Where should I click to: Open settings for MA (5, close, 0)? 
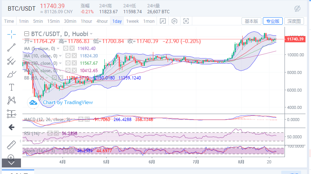pos(66,49)
